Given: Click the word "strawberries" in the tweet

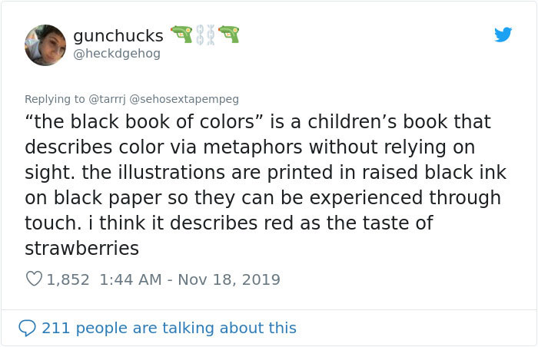Looking at the screenshot, I should [x=81, y=248].
